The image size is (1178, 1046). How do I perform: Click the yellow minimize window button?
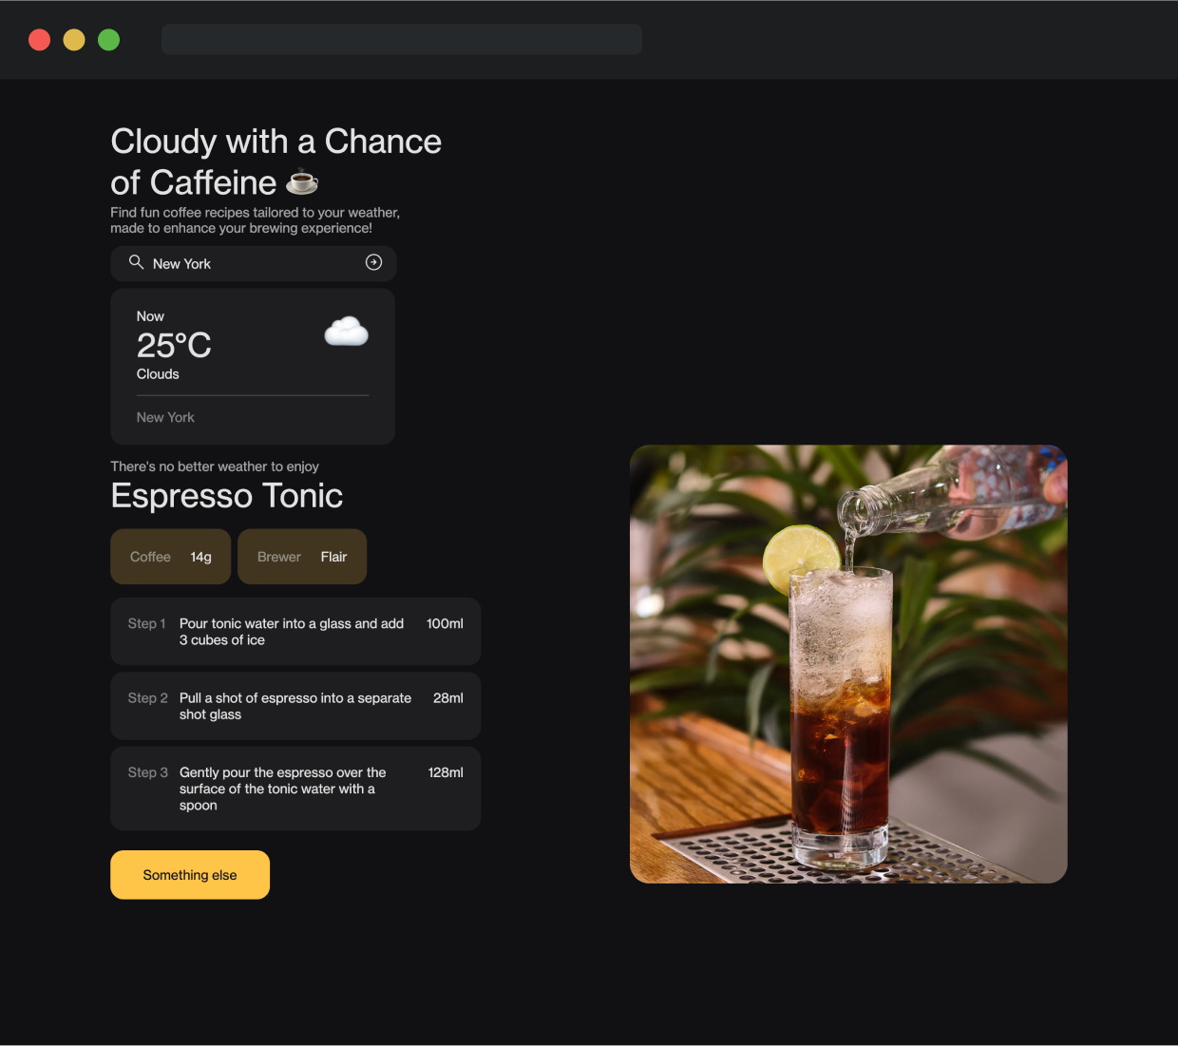74,40
